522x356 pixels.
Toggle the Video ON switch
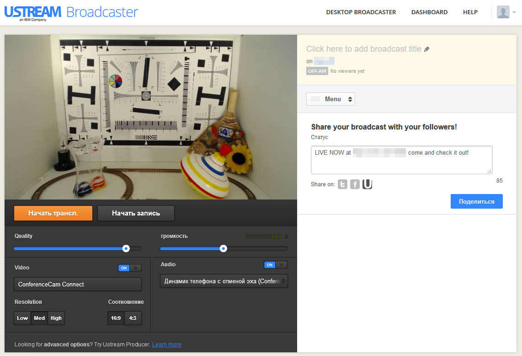130,268
